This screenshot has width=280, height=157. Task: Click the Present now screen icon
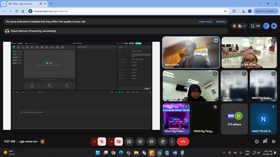129,141
